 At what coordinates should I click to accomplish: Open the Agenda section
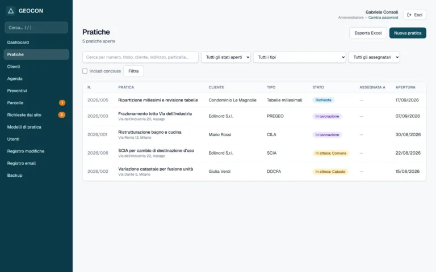tap(36, 79)
